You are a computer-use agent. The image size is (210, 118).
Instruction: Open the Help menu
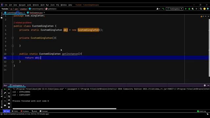(x=70, y=5)
